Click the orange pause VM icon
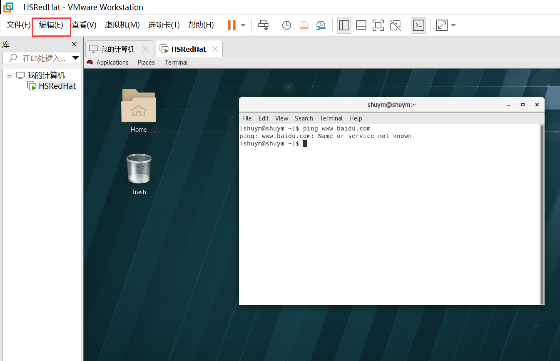This screenshot has height=361, width=560. [231, 25]
